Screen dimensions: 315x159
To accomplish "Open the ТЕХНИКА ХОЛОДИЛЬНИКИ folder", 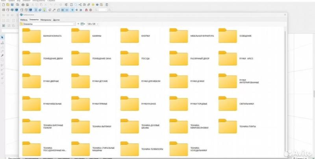I will (x=179, y=149).
